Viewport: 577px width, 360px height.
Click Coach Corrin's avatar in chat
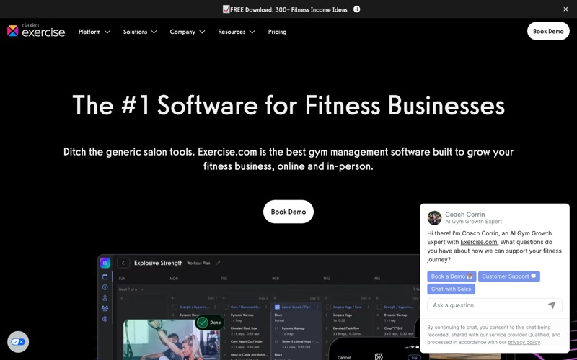[x=434, y=218]
